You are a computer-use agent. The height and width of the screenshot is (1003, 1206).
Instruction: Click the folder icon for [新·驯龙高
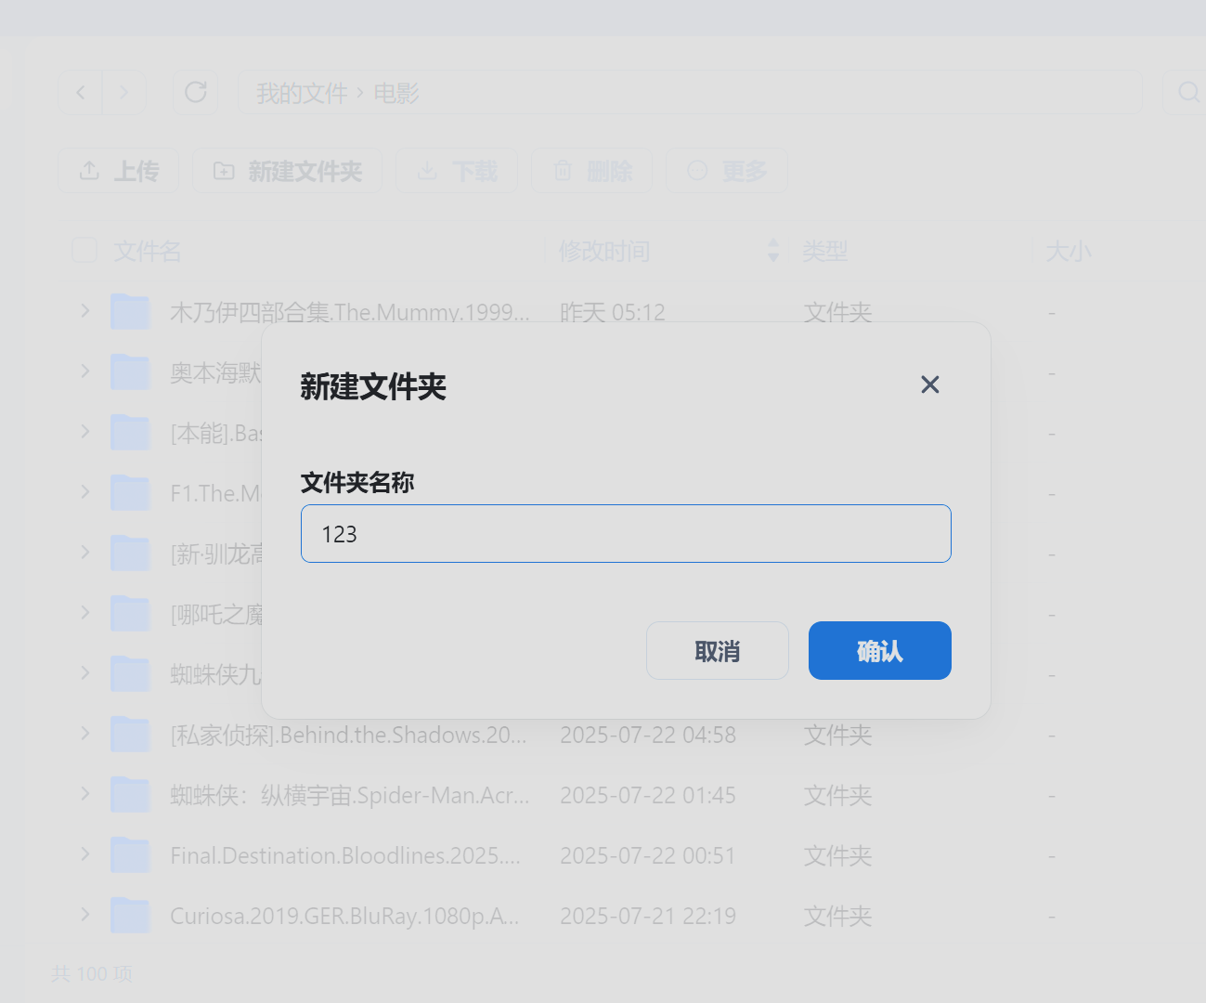pos(130,554)
